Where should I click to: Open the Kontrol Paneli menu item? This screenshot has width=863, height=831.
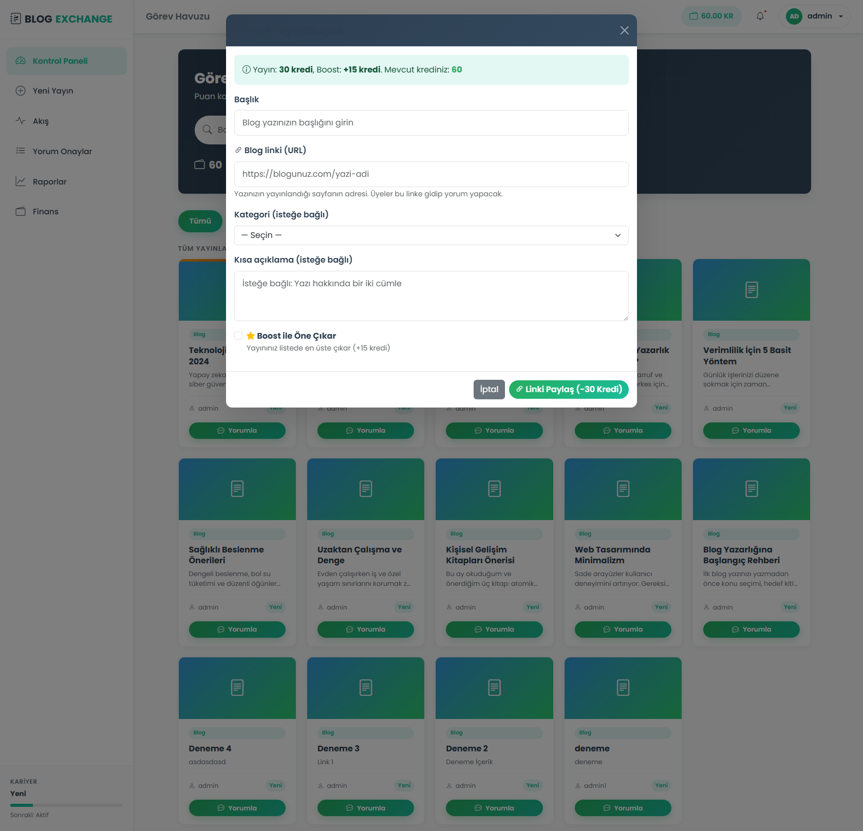[66, 61]
